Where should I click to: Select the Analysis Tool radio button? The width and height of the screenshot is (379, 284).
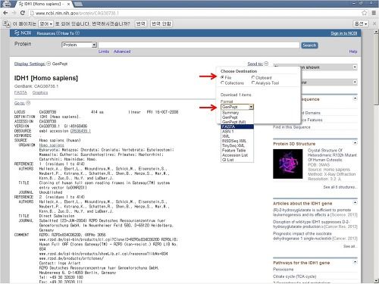tap(253, 83)
